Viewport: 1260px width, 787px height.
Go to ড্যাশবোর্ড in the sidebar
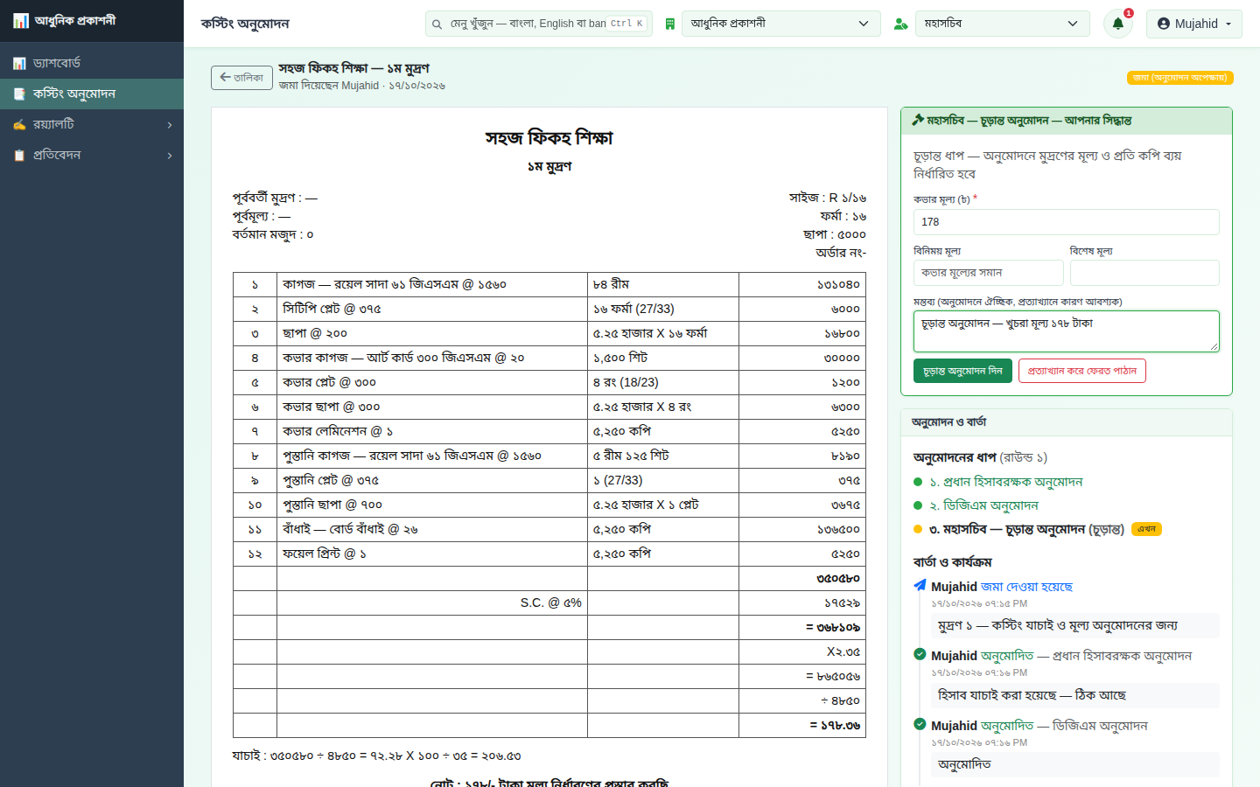pyautogui.click(x=92, y=63)
